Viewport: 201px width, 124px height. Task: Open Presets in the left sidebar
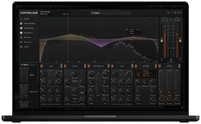(26, 19)
